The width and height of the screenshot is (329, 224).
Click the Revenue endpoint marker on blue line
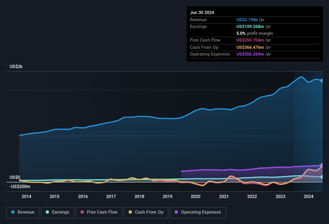coord(322,80)
